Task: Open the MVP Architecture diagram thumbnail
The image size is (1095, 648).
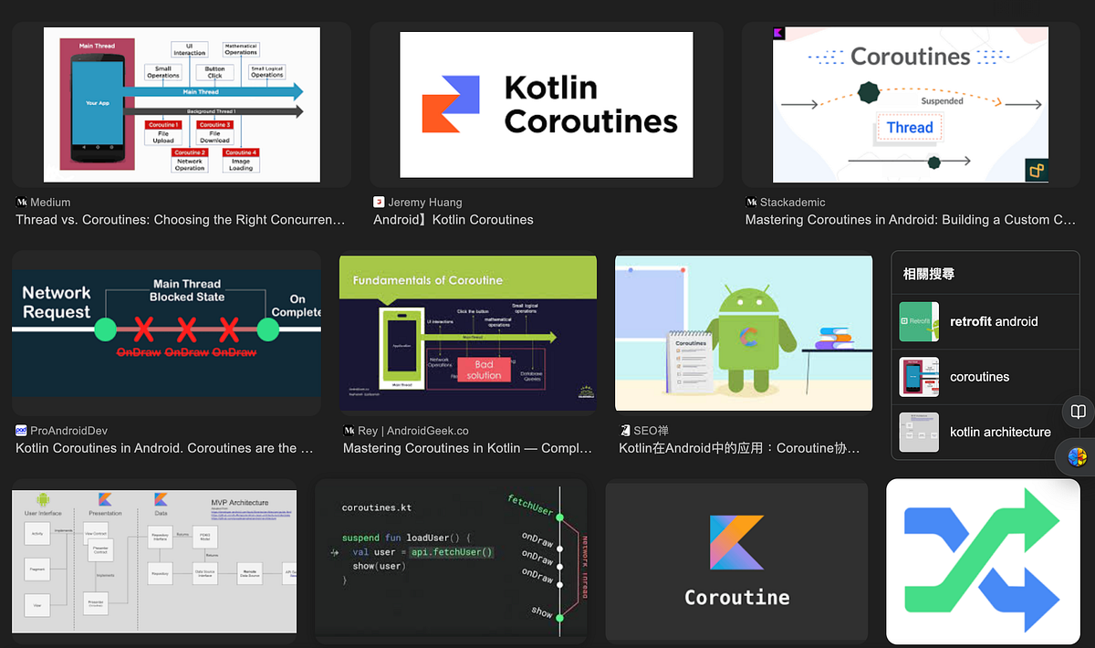Action: tap(153, 561)
